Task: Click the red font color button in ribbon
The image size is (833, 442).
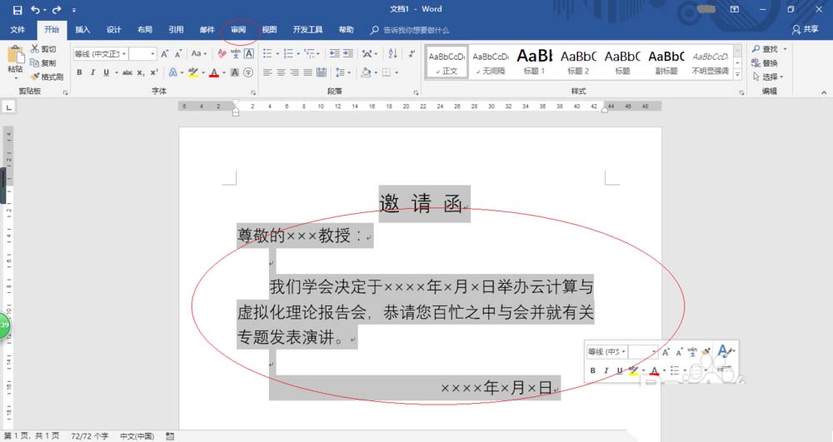Action: click(x=213, y=73)
